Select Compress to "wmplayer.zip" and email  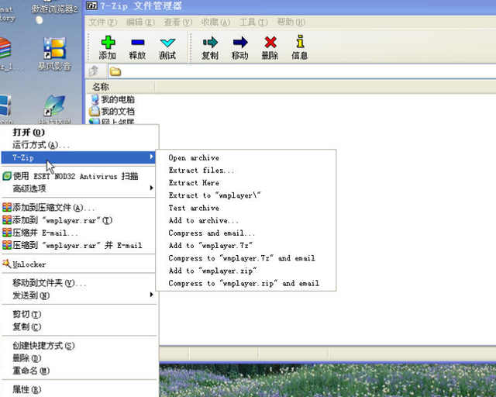(246, 283)
